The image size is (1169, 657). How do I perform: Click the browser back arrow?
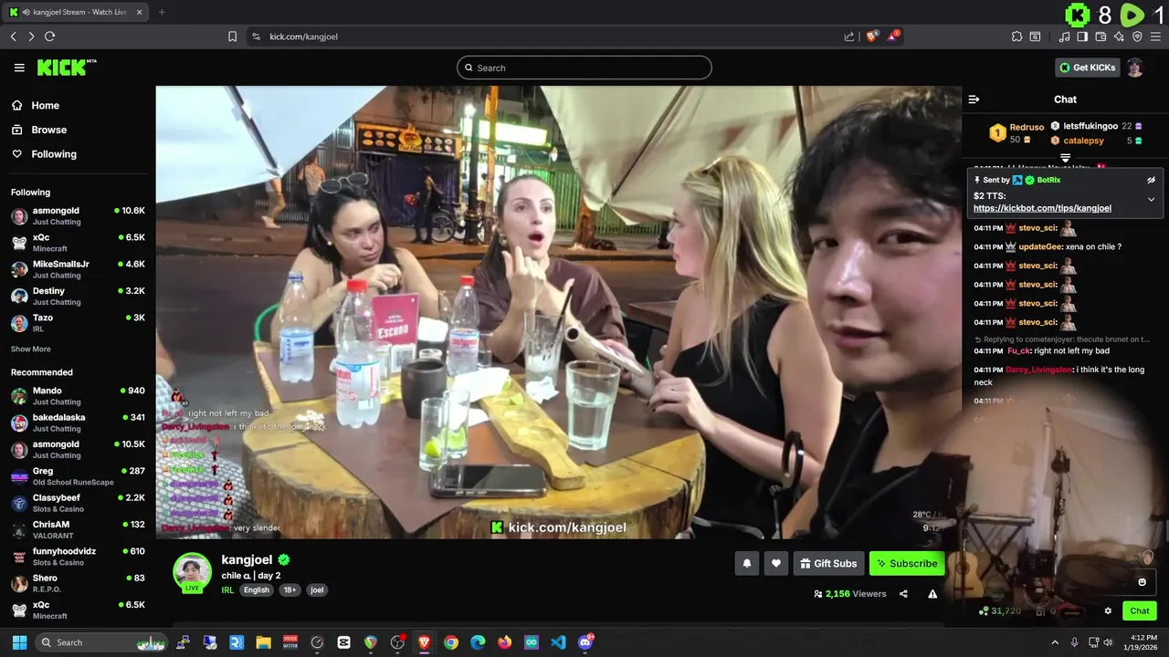click(x=13, y=36)
